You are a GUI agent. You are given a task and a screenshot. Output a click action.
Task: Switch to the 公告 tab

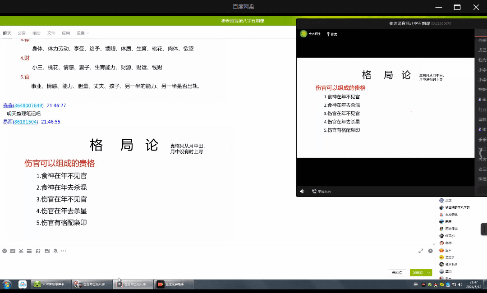click(22, 33)
